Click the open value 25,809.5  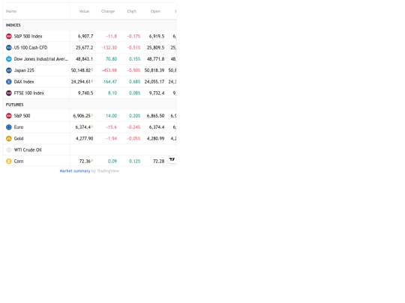tap(156, 48)
